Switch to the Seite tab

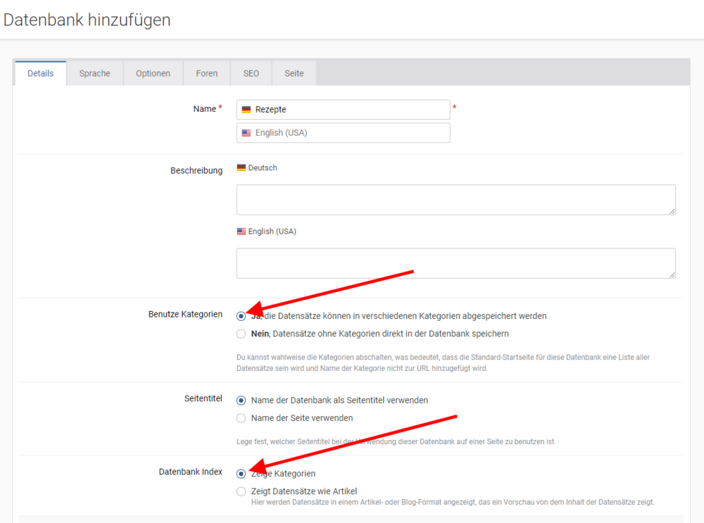pyautogui.click(x=294, y=73)
